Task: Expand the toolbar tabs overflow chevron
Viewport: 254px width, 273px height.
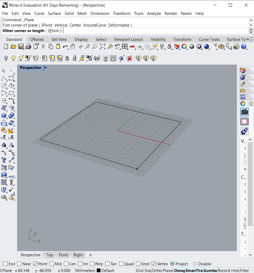Action: click(247, 39)
